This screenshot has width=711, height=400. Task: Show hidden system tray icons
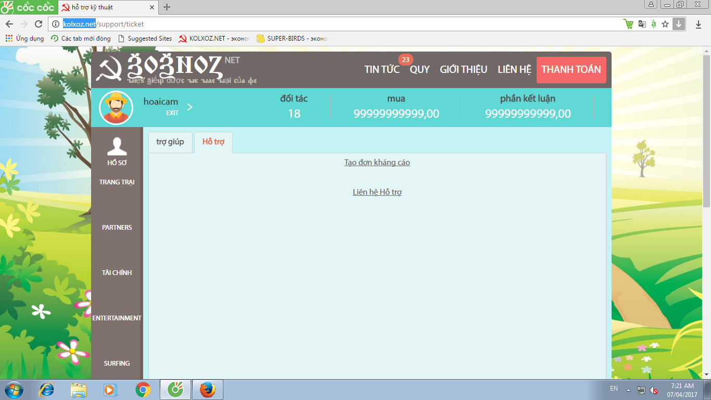(628, 390)
